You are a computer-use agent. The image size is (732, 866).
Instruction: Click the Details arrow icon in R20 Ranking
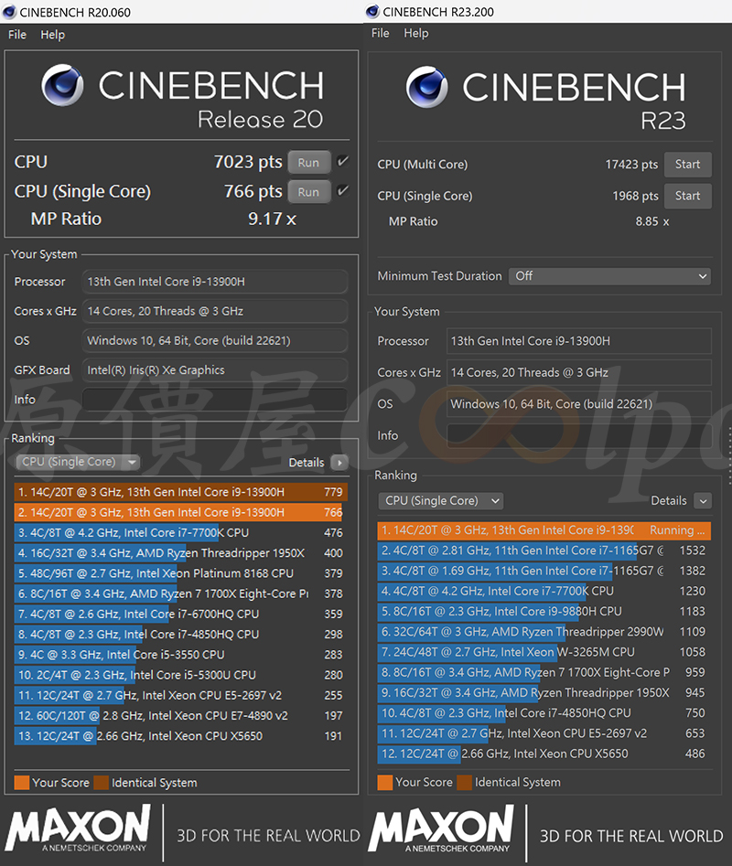(x=339, y=463)
